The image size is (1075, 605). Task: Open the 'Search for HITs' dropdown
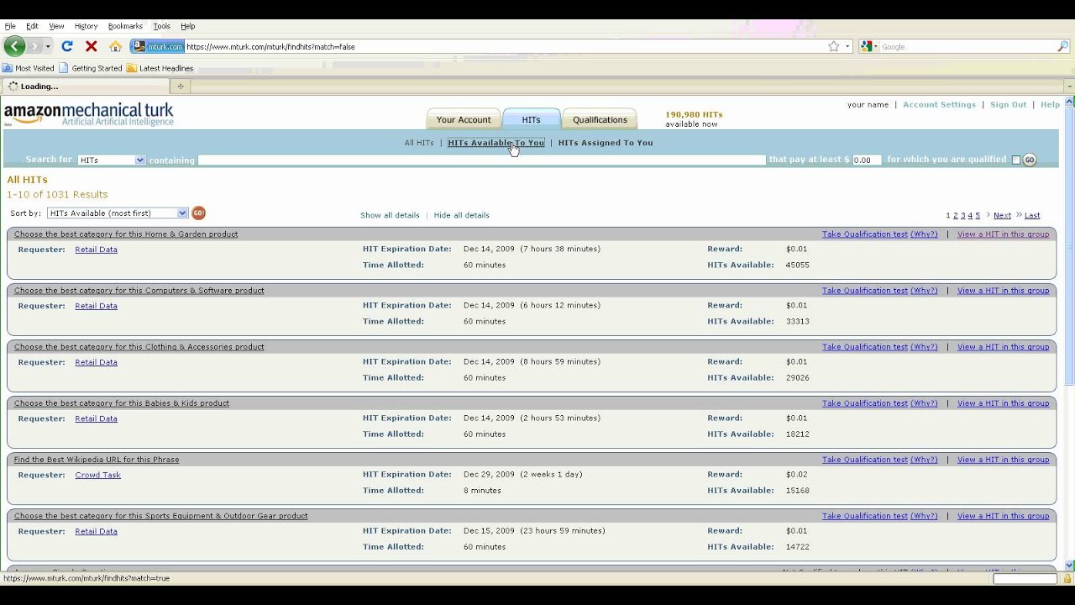(112, 160)
